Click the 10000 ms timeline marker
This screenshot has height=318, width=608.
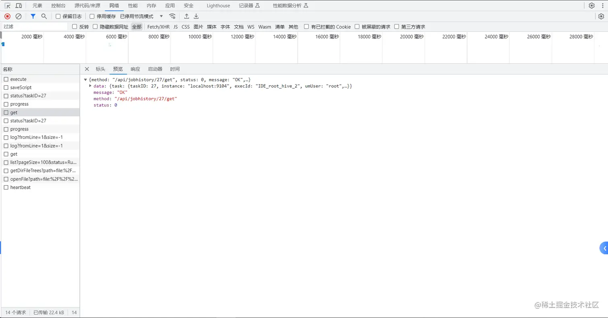pyautogui.click(x=200, y=37)
